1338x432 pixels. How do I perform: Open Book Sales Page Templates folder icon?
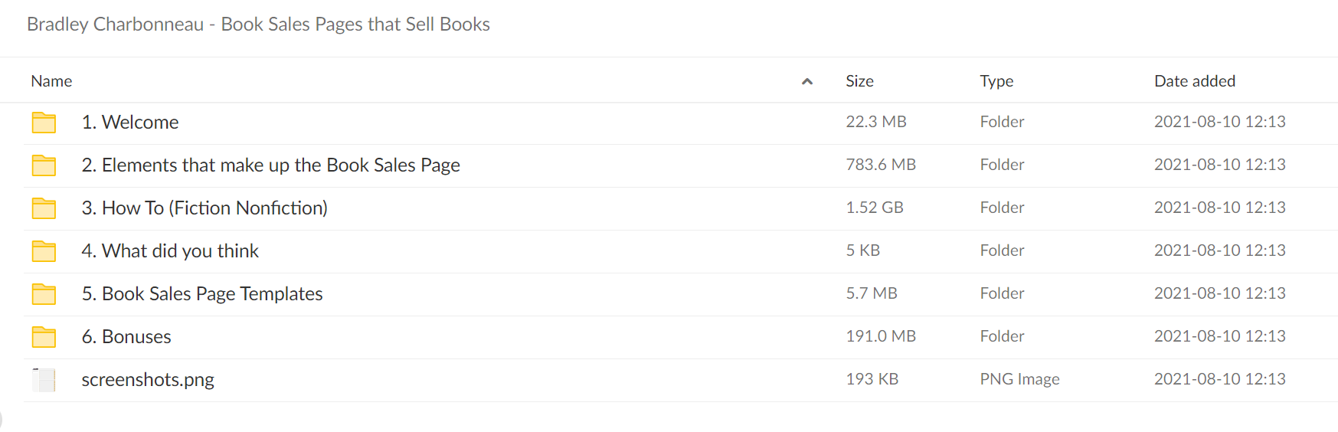click(44, 294)
